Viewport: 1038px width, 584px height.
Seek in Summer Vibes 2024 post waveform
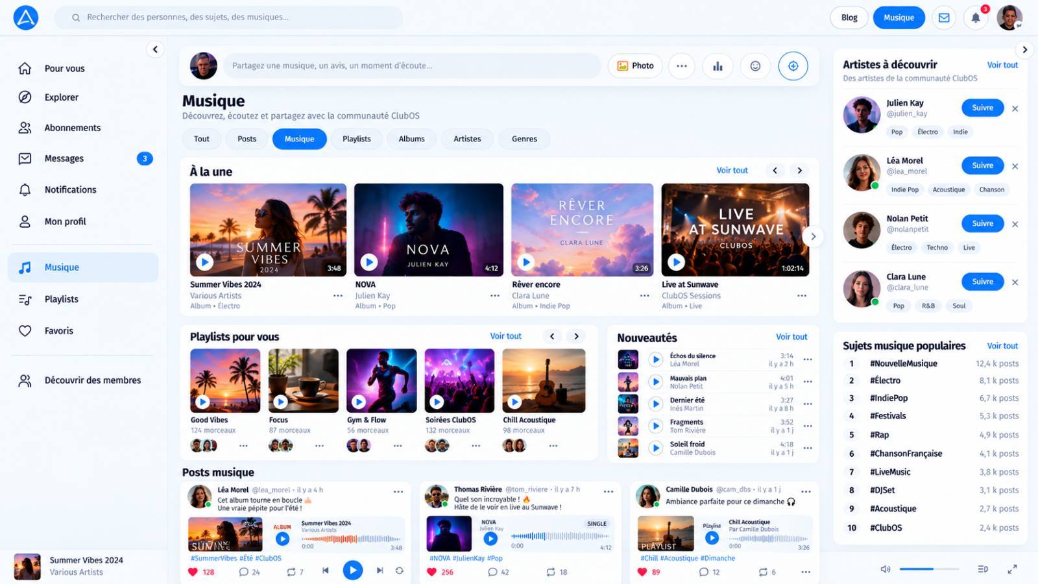[351, 539]
